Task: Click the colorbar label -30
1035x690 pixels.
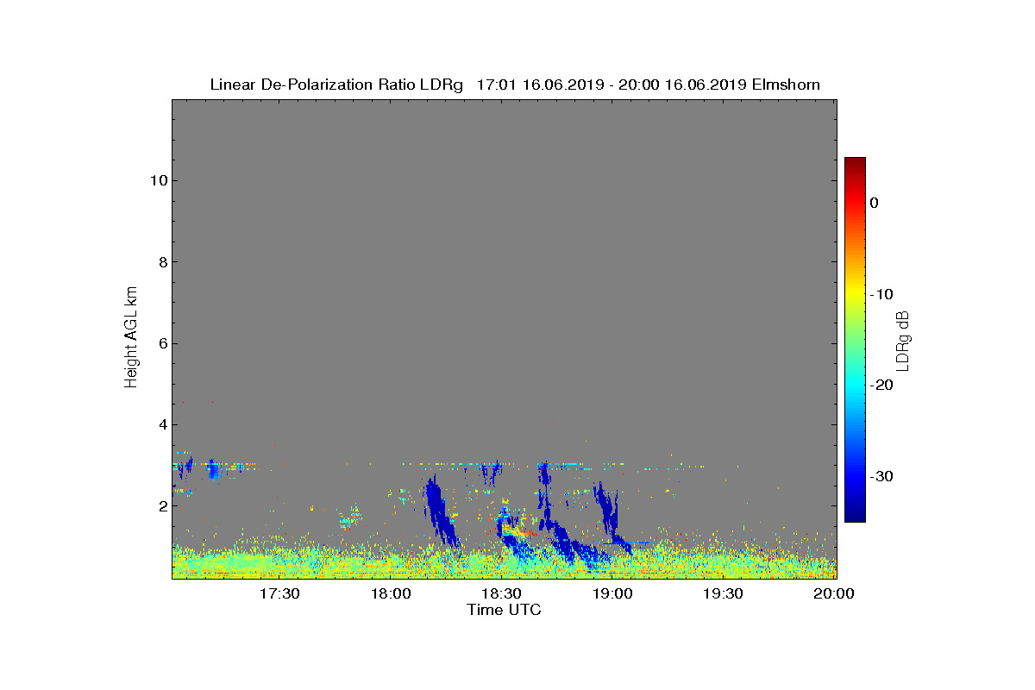Action: click(881, 476)
